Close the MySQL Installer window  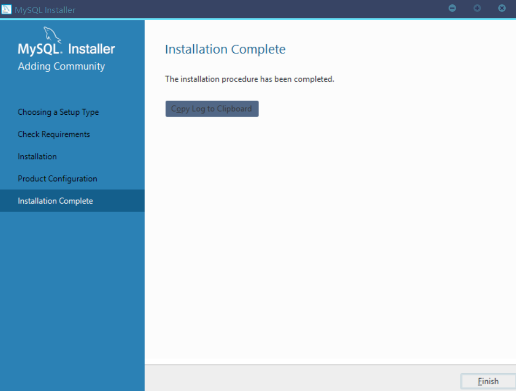[502, 8]
